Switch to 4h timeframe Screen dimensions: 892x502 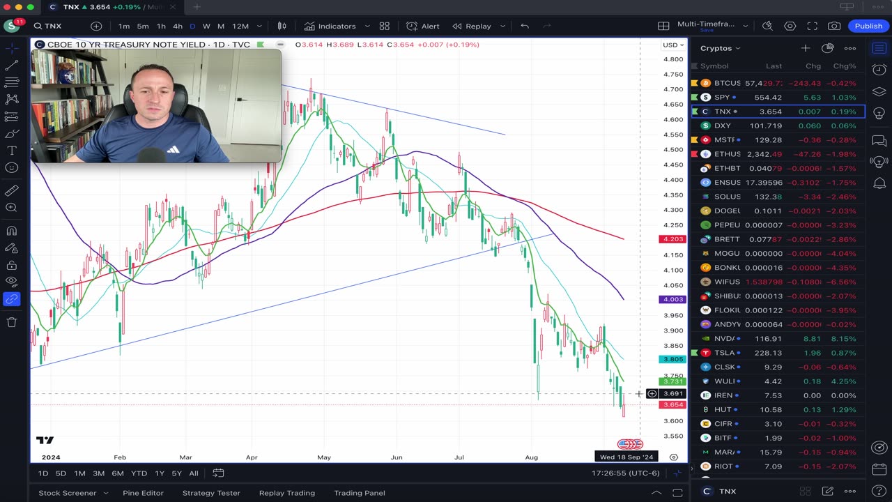click(x=178, y=26)
